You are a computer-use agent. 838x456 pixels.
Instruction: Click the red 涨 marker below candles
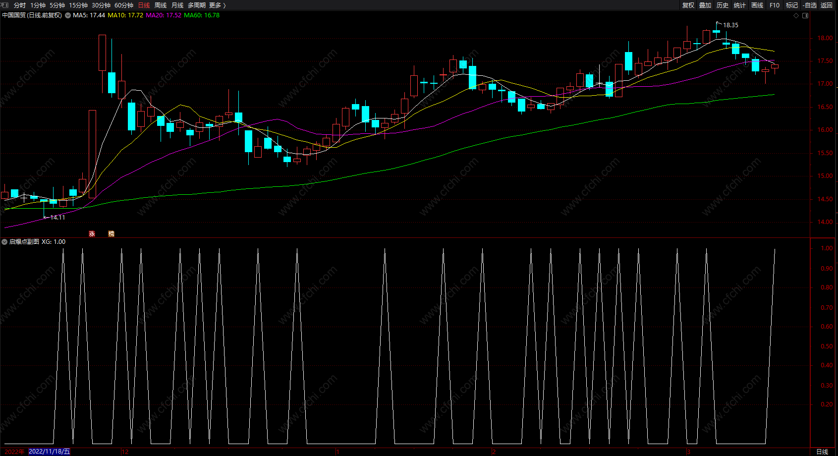pyautogui.click(x=92, y=233)
